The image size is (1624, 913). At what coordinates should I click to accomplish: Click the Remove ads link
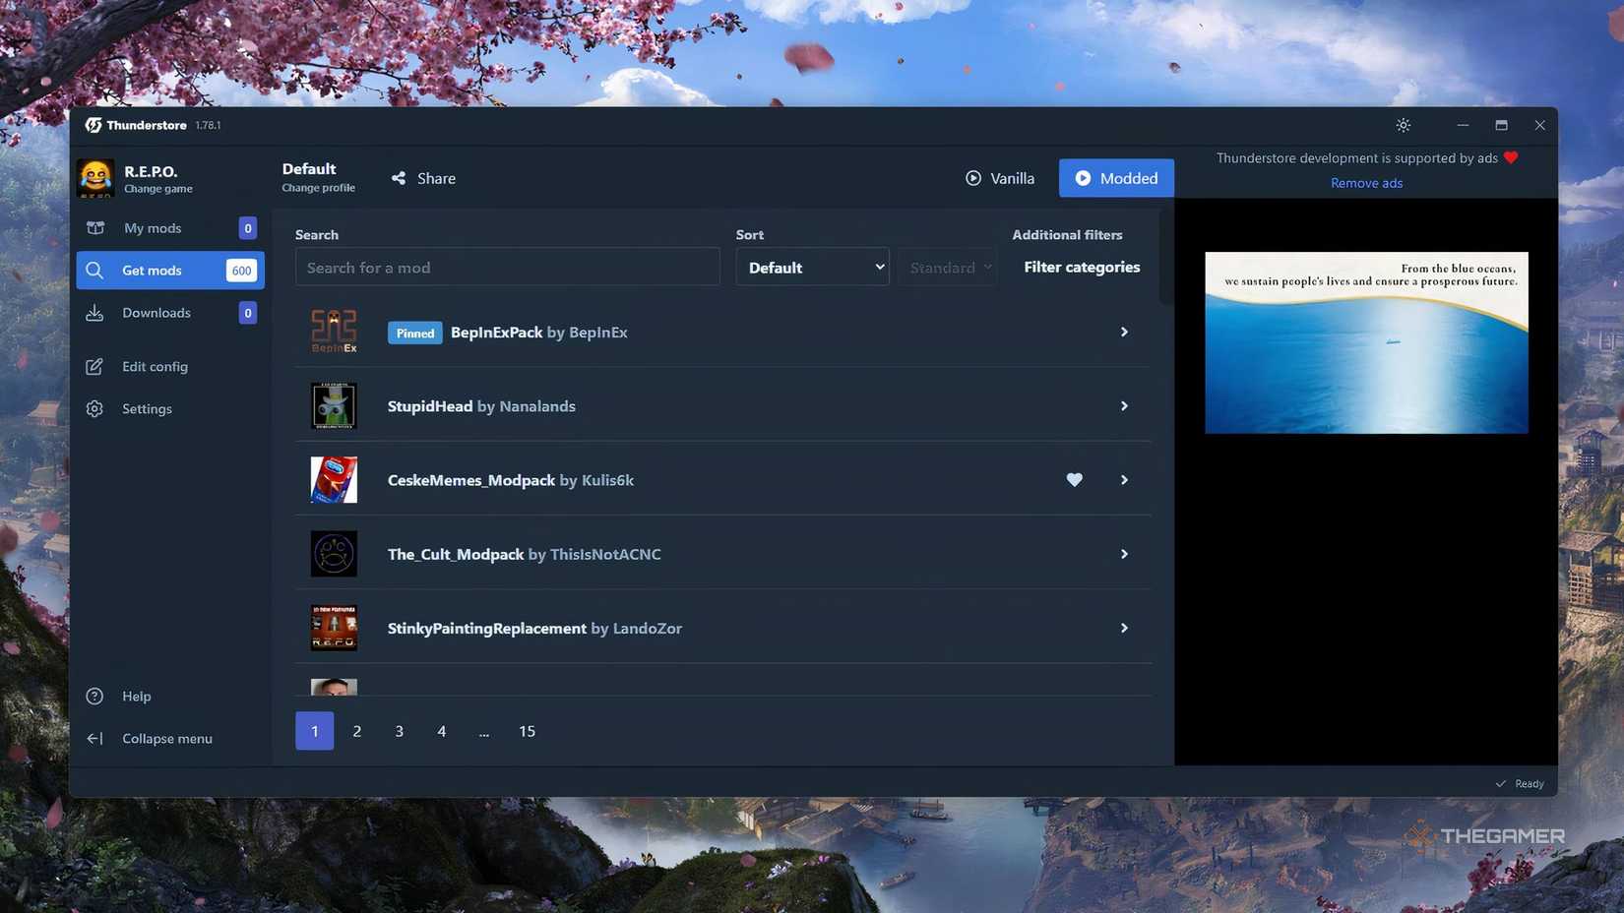pyautogui.click(x=1365, y=183)
